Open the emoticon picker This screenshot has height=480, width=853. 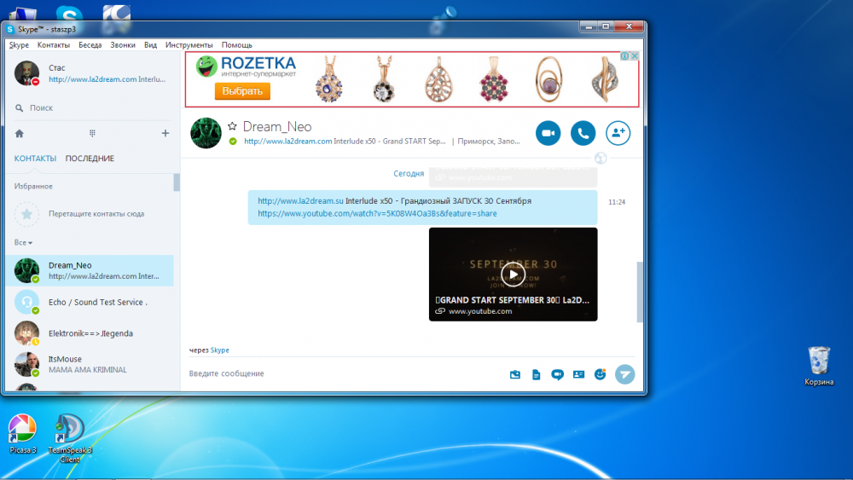[x=600, y=374]
